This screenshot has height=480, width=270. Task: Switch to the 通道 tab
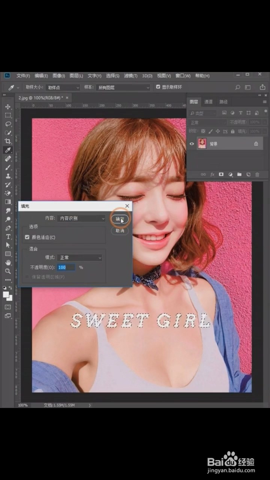[208, 102]
